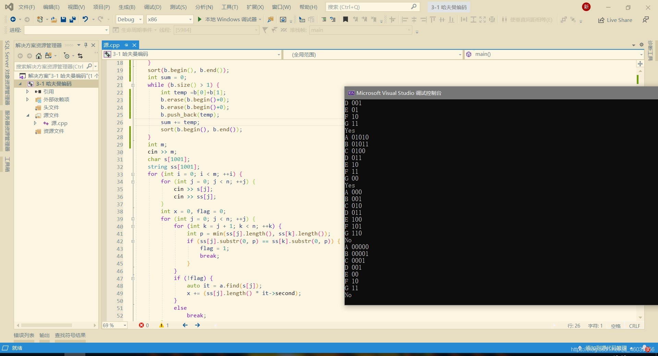Select 源.cpp in the solution tree
This screenshot has width=658, height=356.
click(x=59, y=123)
